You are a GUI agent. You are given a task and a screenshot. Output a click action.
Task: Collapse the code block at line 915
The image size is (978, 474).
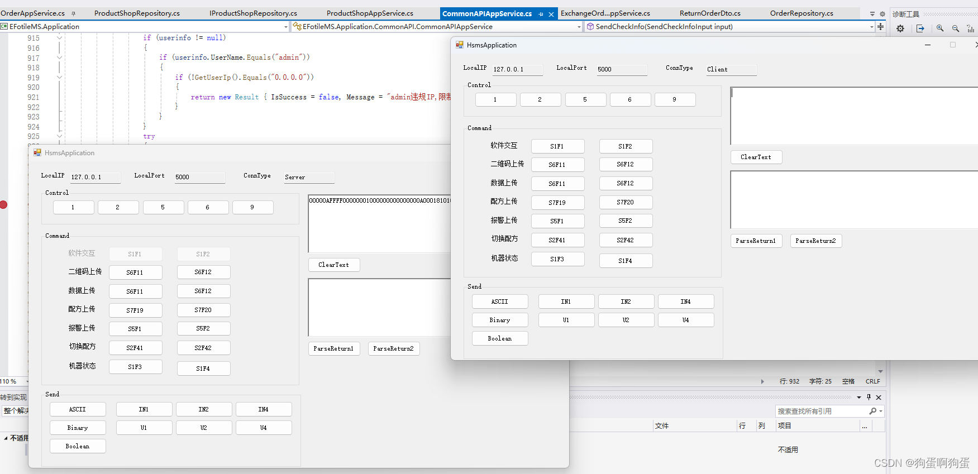(60, 37)
